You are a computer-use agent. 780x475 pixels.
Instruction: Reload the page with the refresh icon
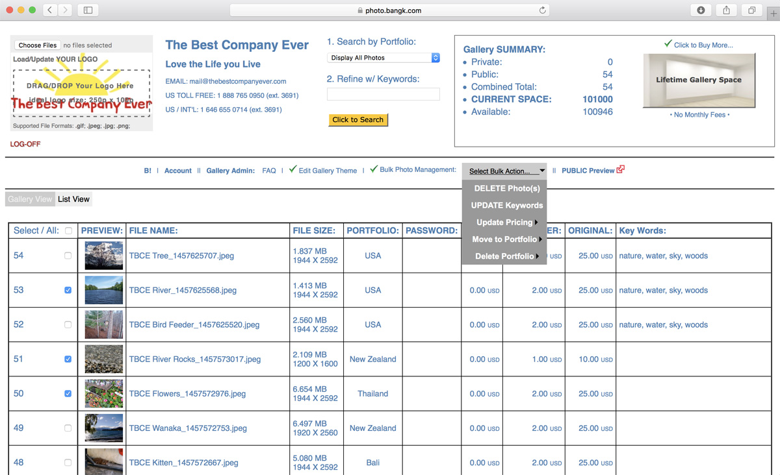543,10
